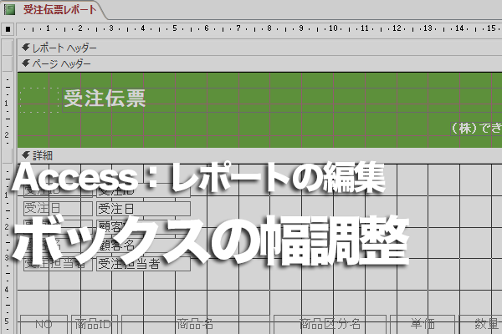
Task: Select the 数量 column header label
Action: [x=481, y=325]
